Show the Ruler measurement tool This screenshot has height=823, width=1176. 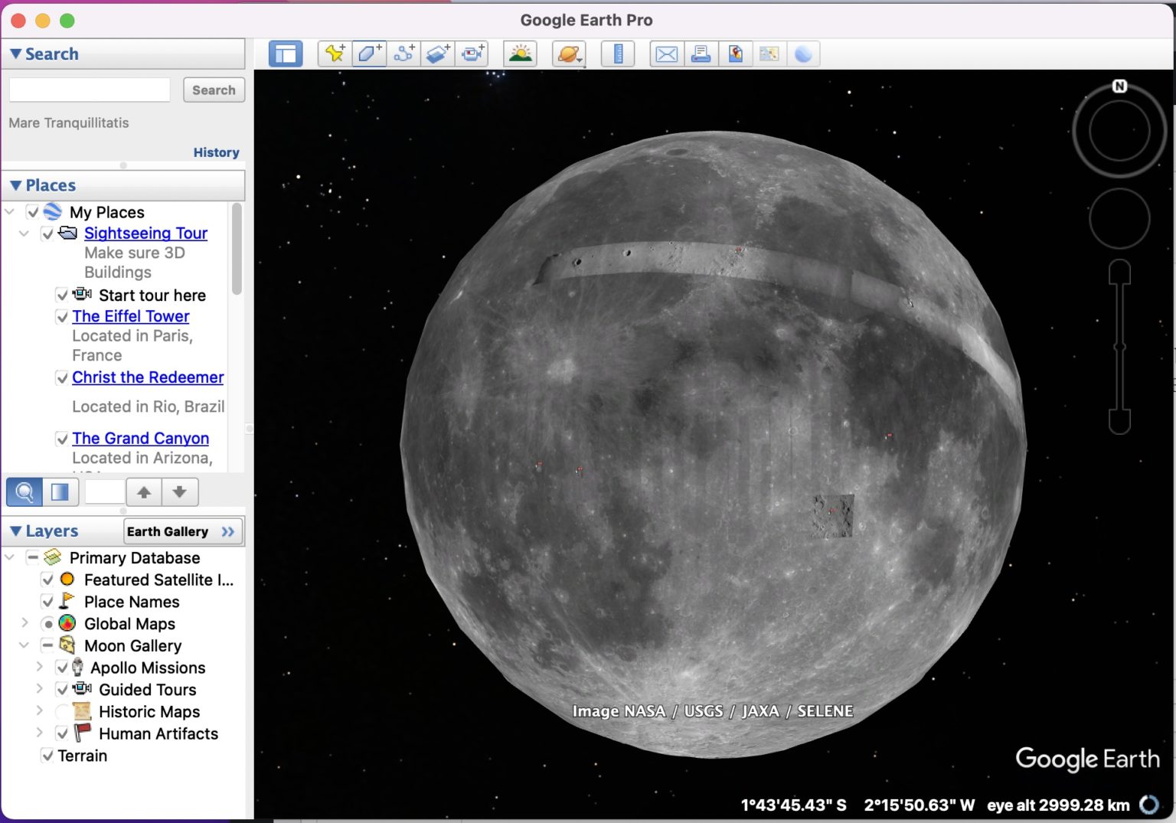[617, 53]
